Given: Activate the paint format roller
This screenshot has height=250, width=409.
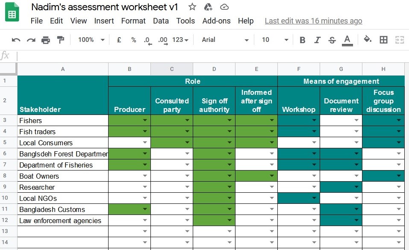Looking at the screenshot, I should click(60, 40).
